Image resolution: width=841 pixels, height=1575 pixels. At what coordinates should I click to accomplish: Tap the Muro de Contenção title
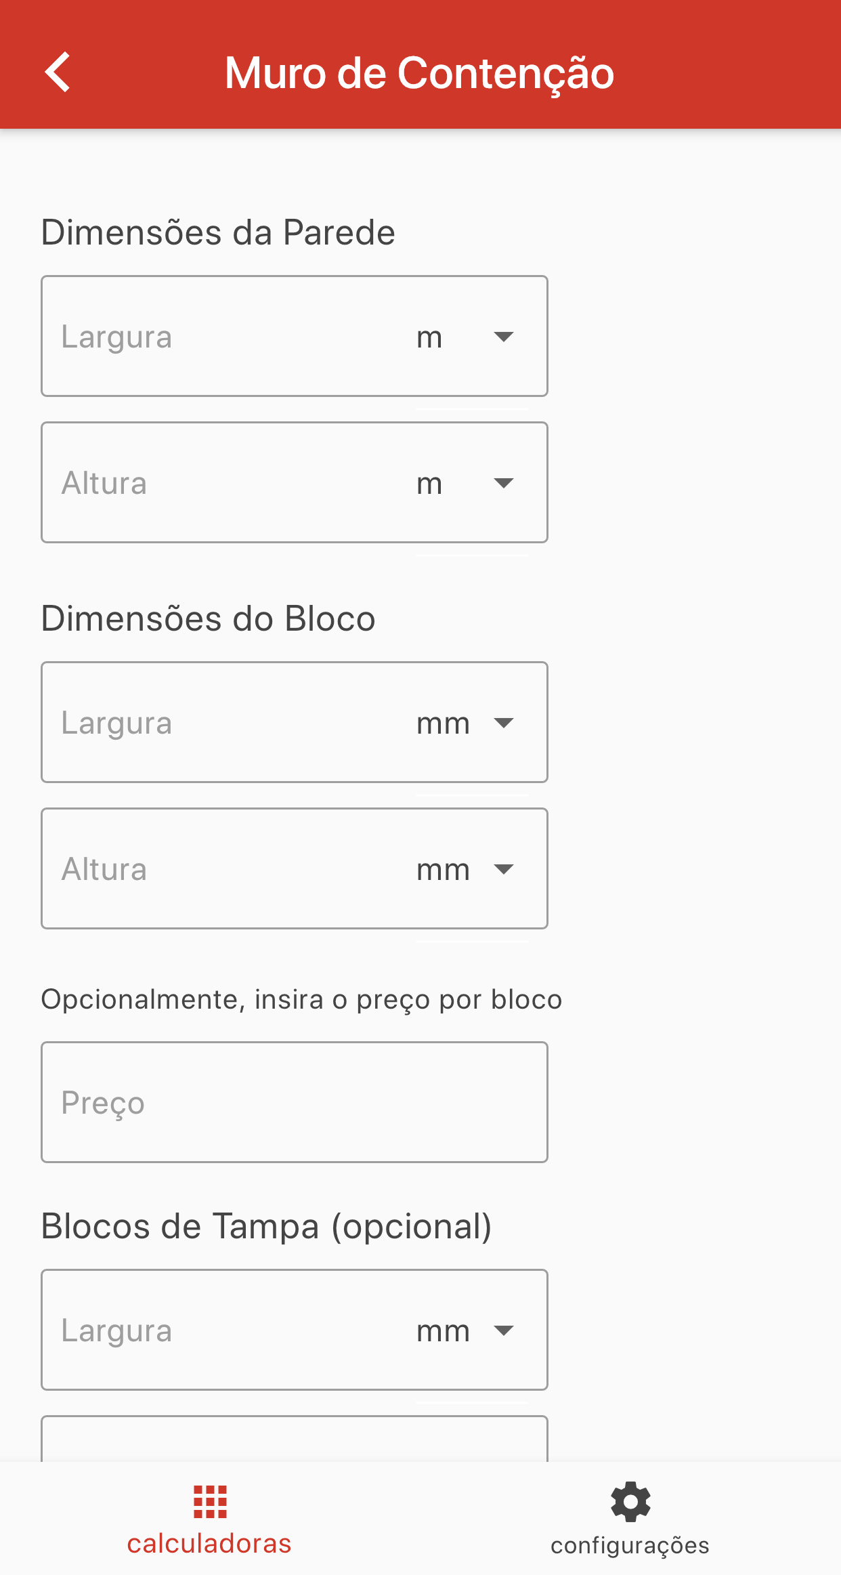pyautogui.click(x=420, y=73)
